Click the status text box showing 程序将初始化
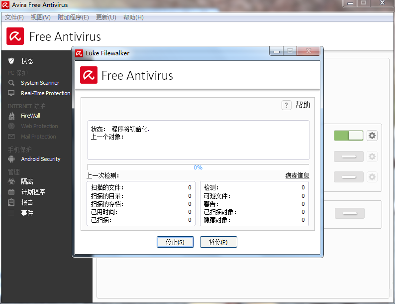 tap(198, 140)
